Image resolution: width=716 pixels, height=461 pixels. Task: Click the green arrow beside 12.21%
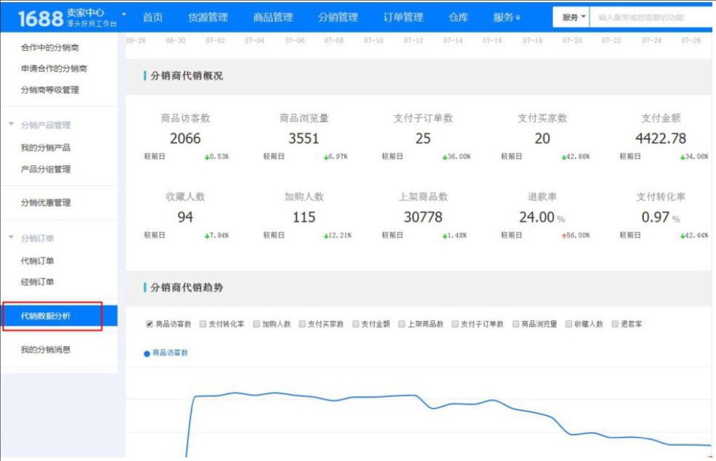[x=326, y=236]
